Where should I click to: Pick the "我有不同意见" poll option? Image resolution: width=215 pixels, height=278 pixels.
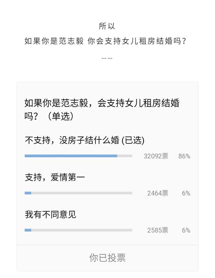(50, 215)
